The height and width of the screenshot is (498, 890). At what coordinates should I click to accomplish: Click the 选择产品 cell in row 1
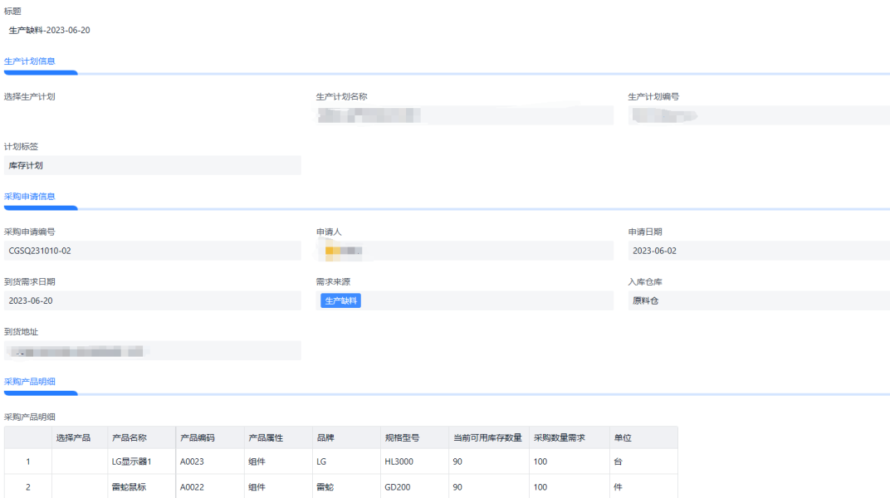pyautogui.click(x=80, y=461)
